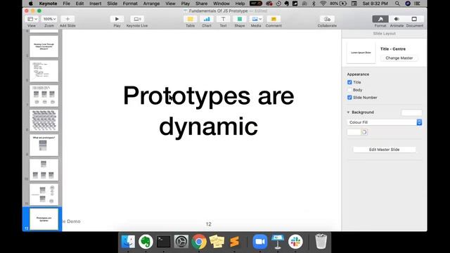This screenshot has width=450, height=253.
Task: Open Terminal from the Dock
Action: (164, 242)
